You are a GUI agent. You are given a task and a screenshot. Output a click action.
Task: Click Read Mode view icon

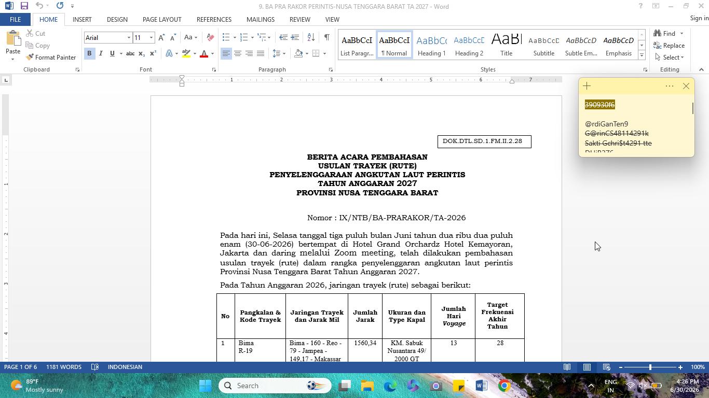pyautogui.click(x=567, y=367)
